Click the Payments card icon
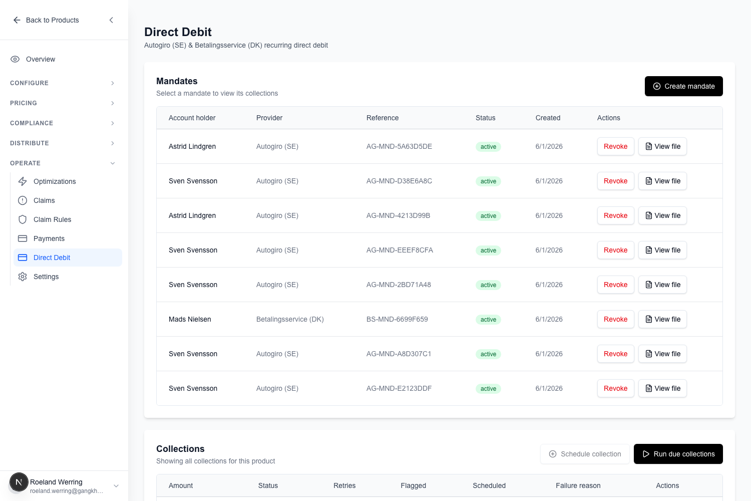751x501 pixels. point(23,238)
